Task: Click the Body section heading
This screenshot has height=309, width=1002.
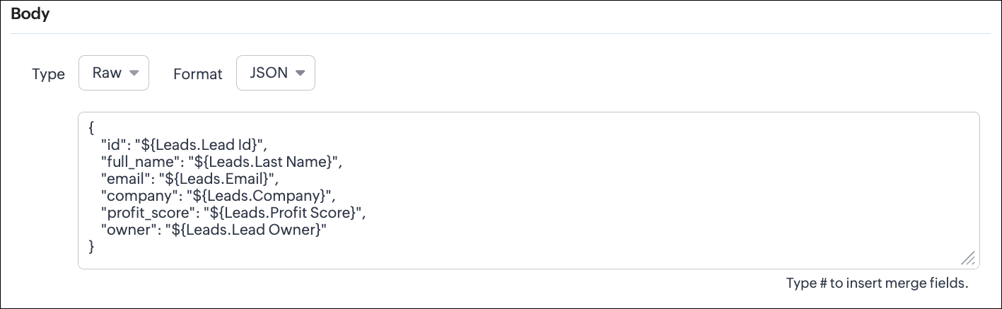Action: coord(30,14)
